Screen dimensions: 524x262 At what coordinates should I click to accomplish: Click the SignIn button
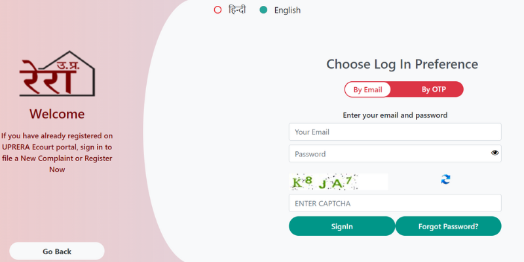coord(342,226)
